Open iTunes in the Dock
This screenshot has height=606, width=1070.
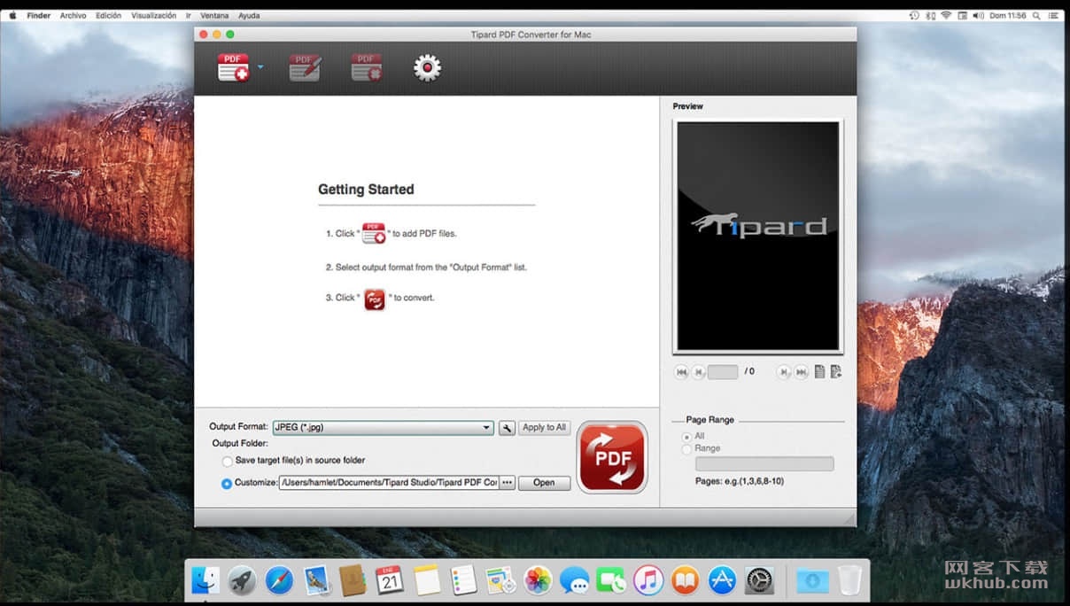[648, 580]
